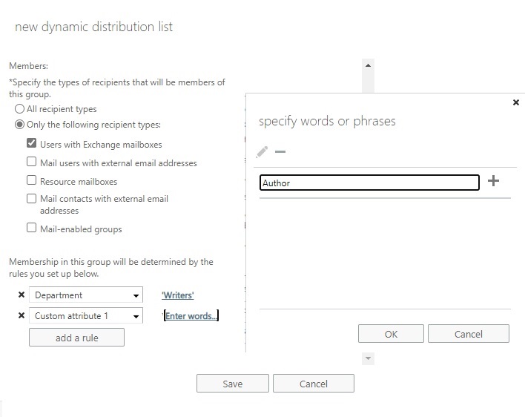Enable Mail users with external email addresses

click(32, 162)
